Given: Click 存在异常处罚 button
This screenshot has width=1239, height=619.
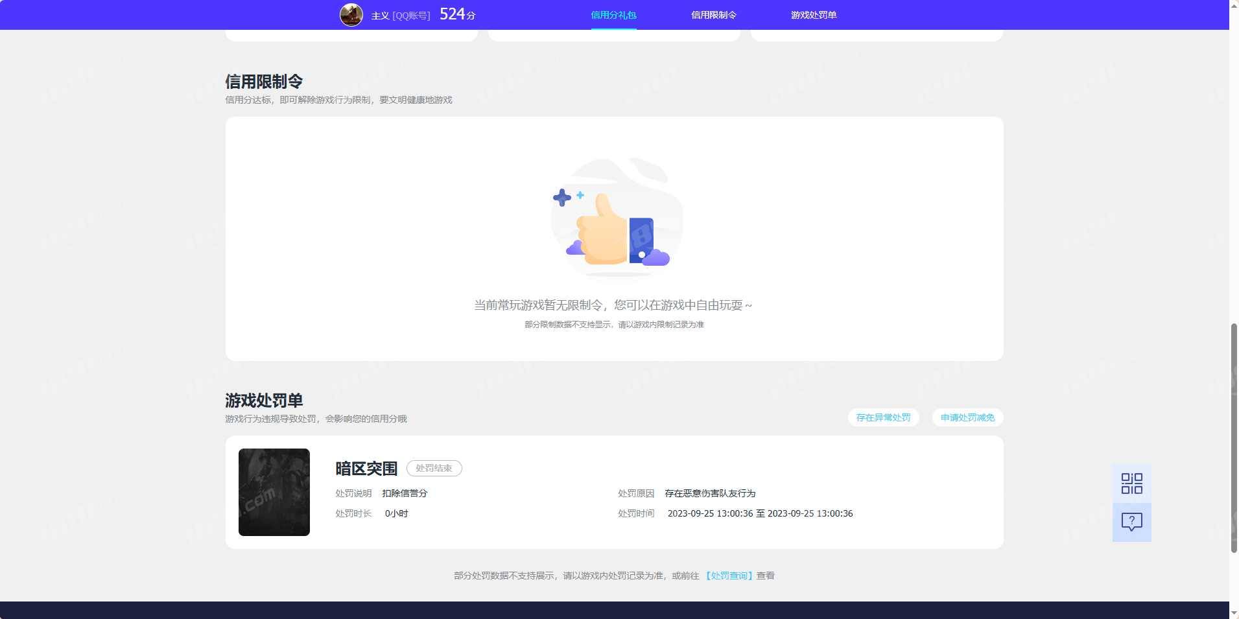Looking at the screenshot, I should 883,417.
